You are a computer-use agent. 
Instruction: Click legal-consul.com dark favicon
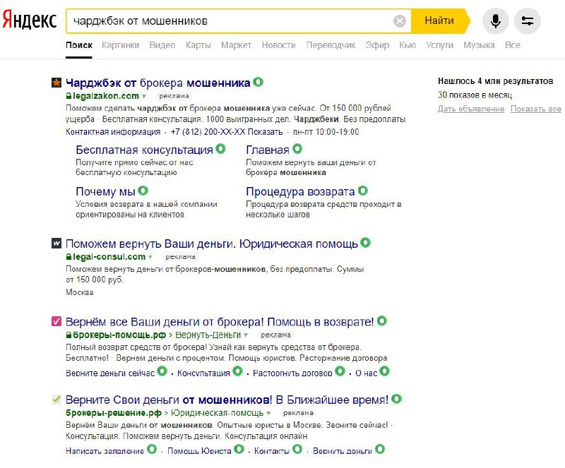coord(57,244)
